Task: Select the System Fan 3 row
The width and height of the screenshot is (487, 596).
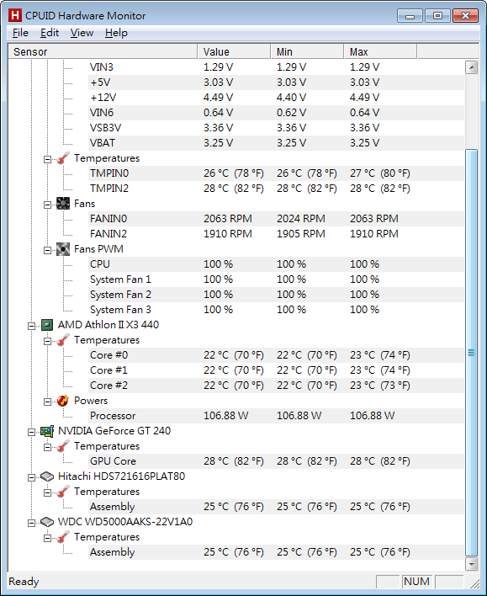Action: tap(276, 310)
